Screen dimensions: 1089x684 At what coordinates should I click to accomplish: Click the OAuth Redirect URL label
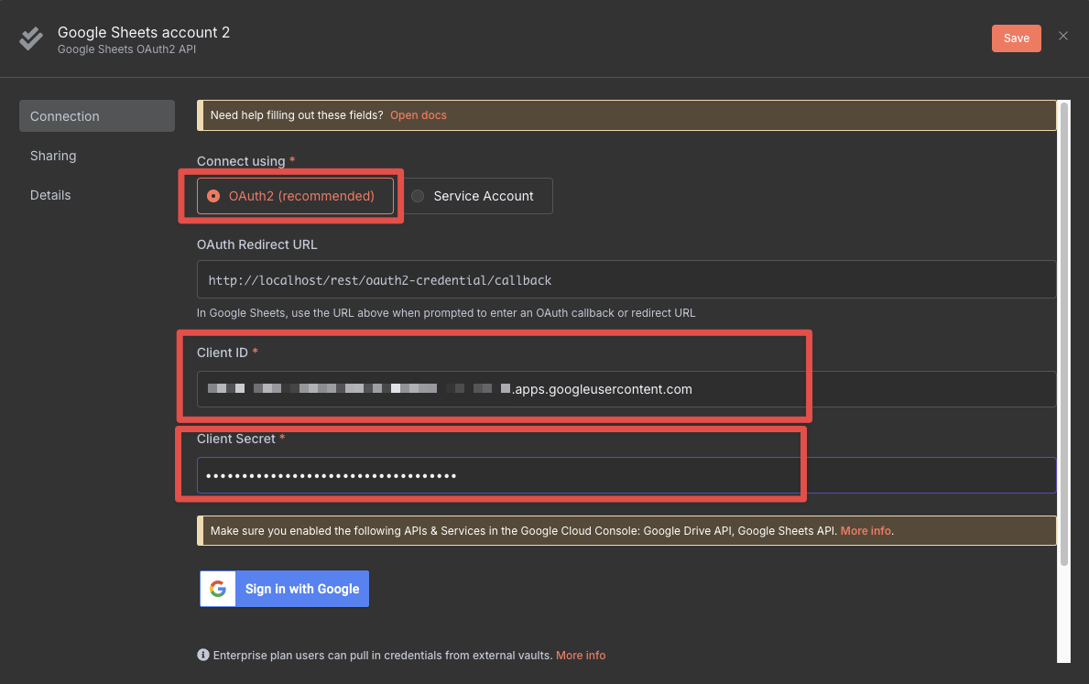click(x=257, y=244)
